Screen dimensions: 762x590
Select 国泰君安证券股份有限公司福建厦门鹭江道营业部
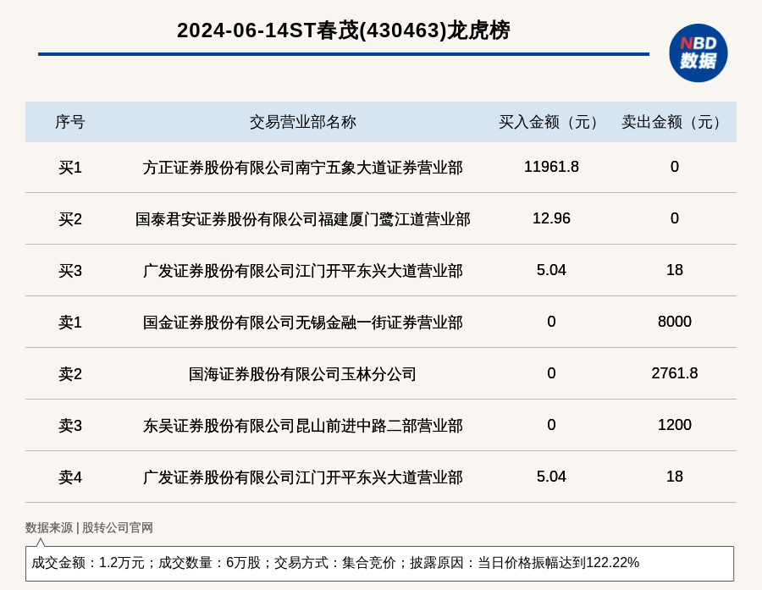303,219
